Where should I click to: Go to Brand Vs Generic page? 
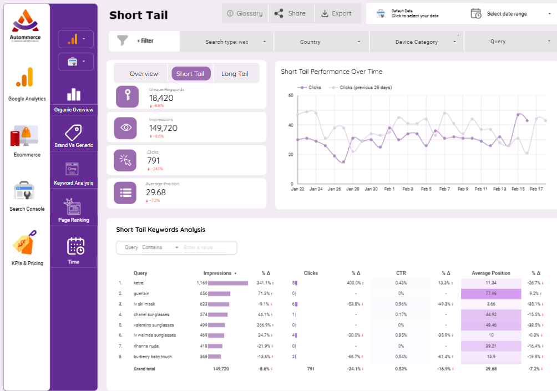[x=74, y=145]
